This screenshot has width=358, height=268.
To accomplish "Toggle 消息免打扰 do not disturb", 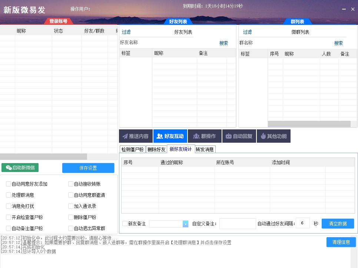I will (8, 206).
